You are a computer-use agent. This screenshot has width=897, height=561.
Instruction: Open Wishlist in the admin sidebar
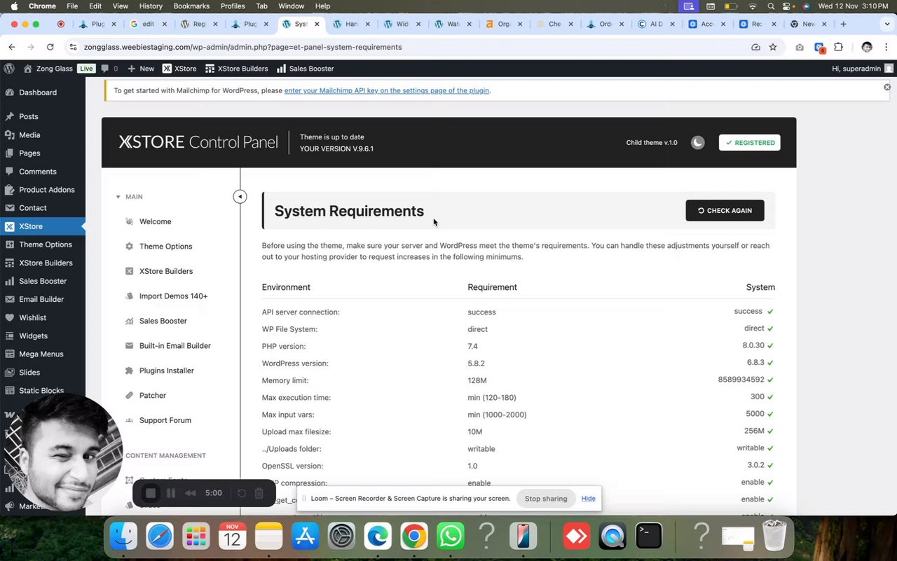pyautogui.click(x=33, y=317)
